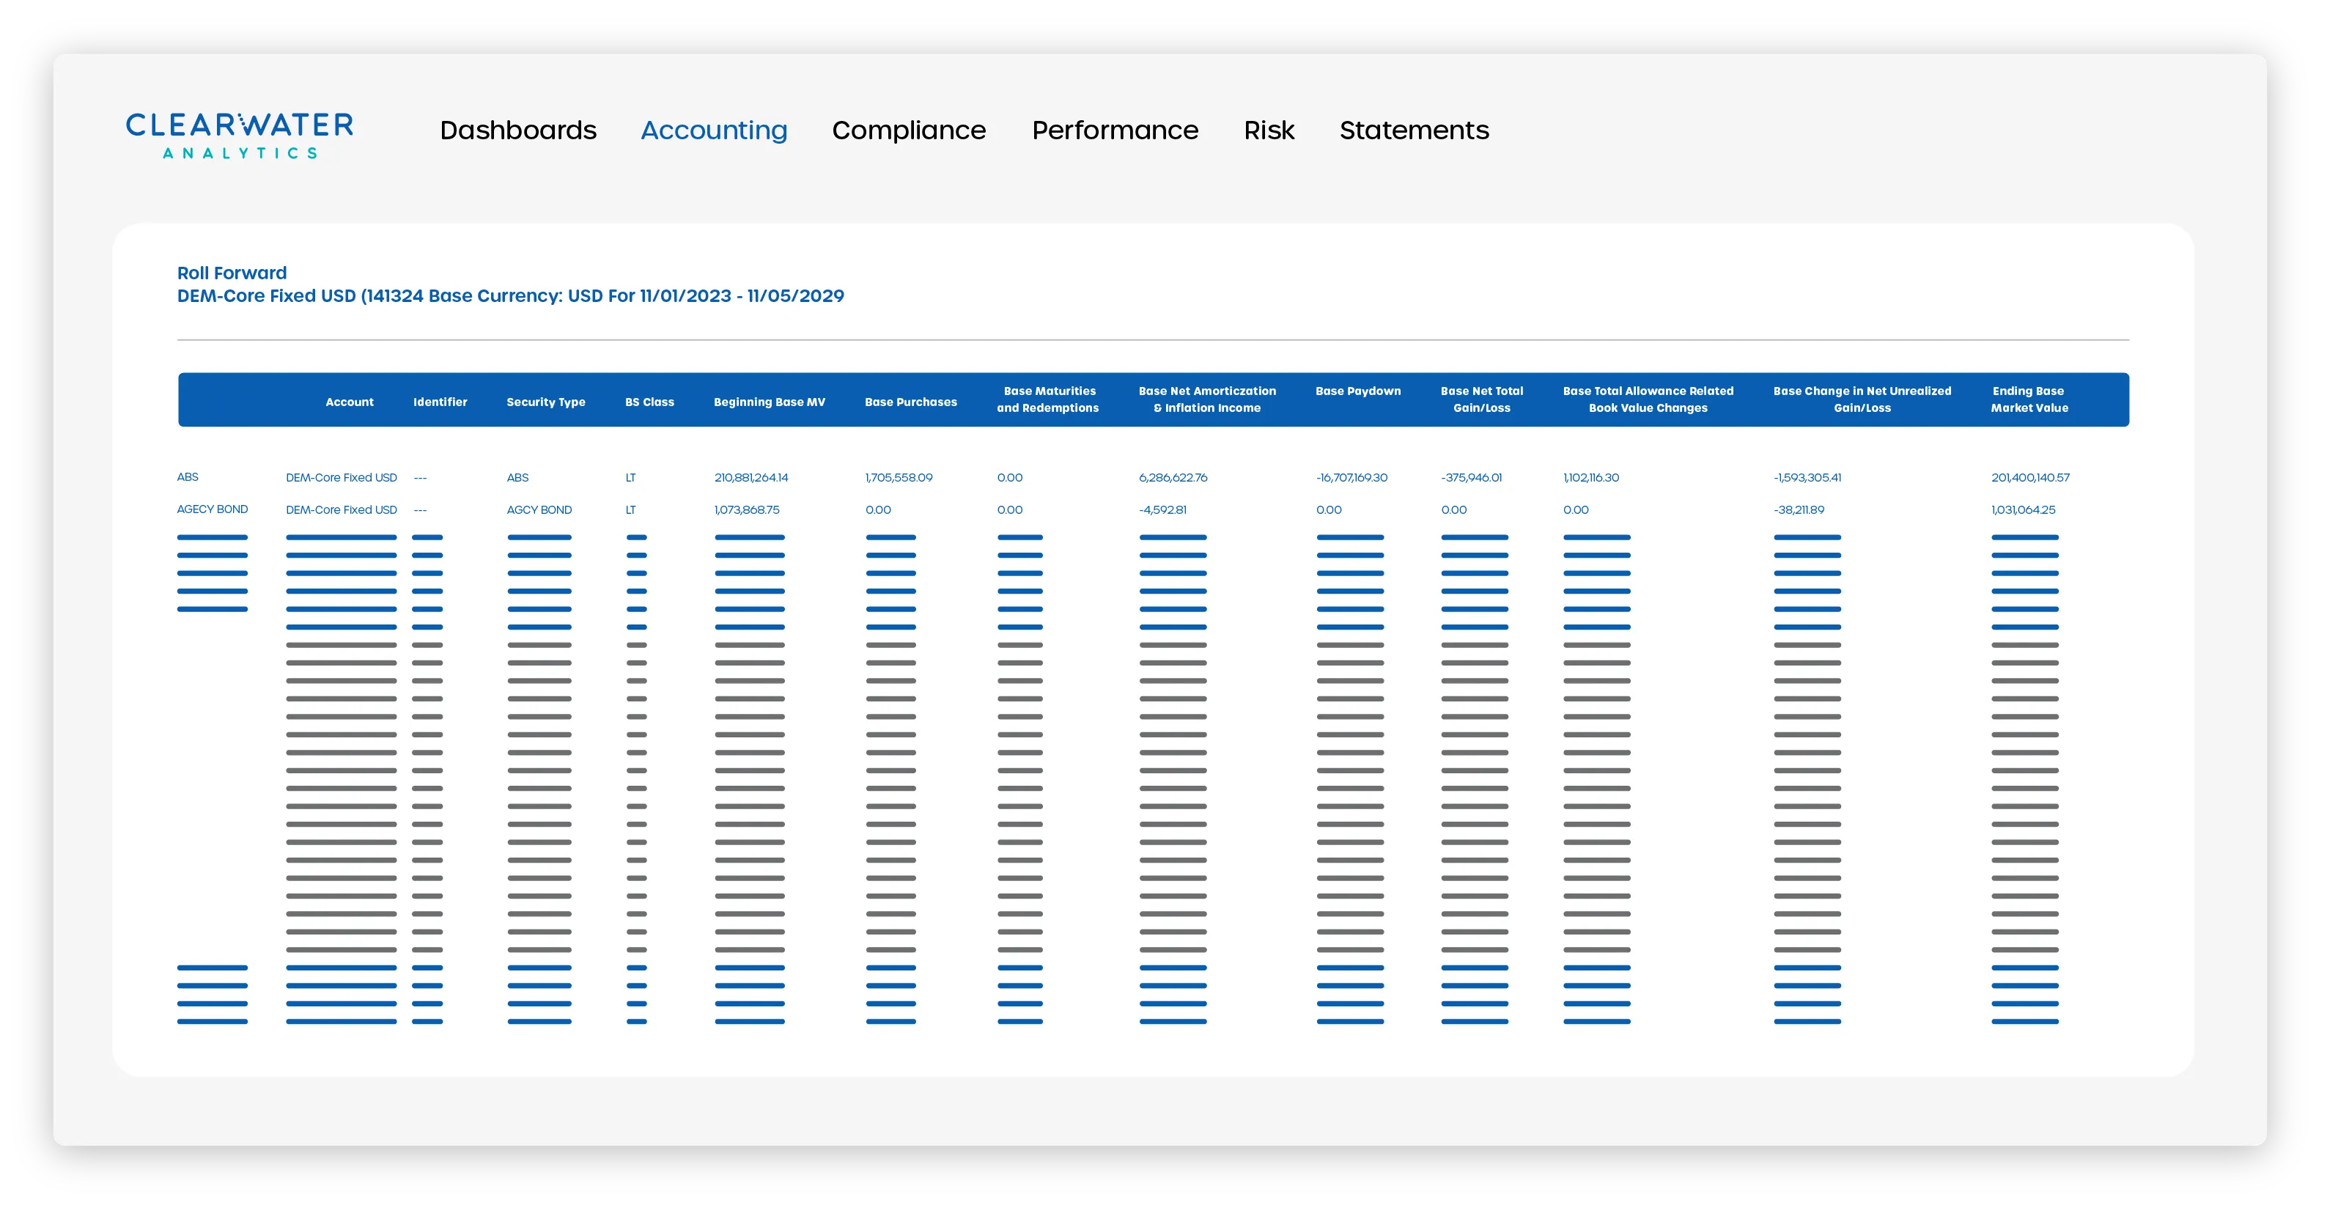
Task: Open the Dashboards menu
Action: (x=517, y=130)
